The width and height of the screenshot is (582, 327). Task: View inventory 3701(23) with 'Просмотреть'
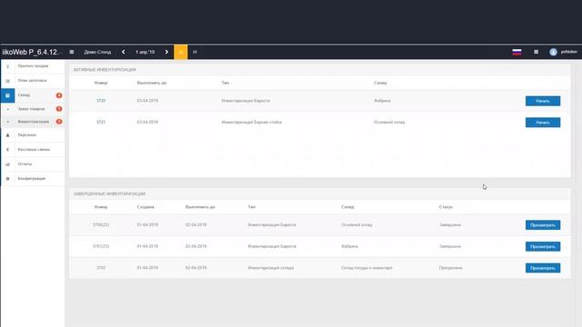click(543, 246)
